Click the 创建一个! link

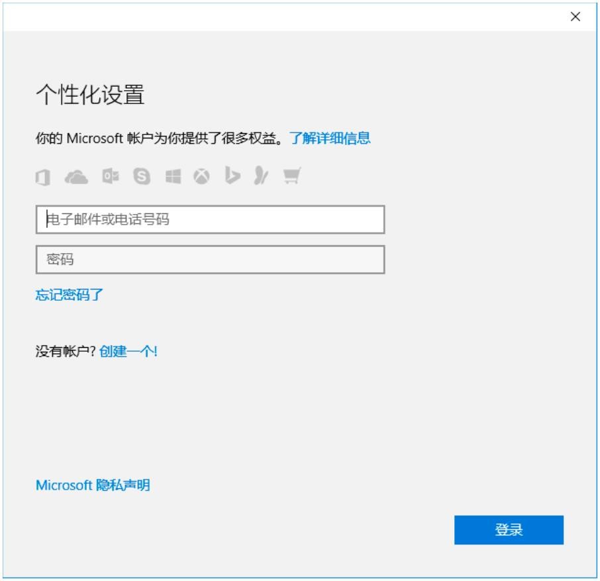pos(128,351)
